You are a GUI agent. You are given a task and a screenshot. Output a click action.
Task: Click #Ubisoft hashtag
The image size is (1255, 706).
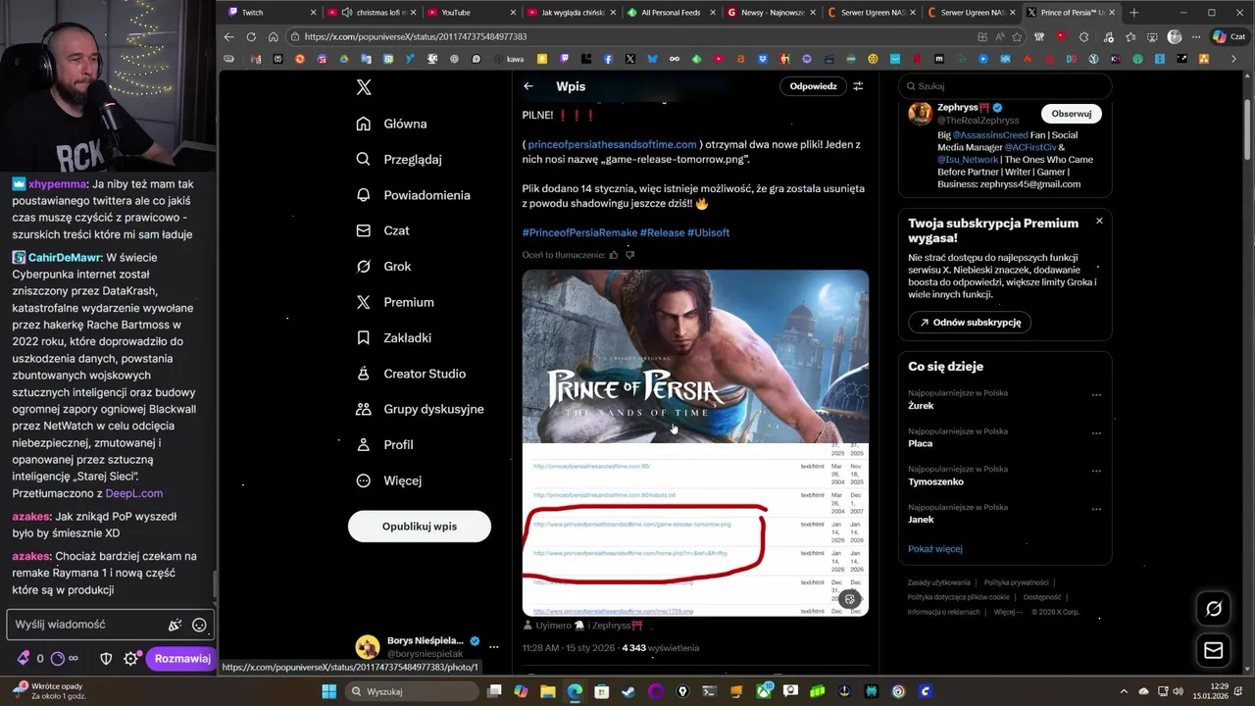(708, 232)
